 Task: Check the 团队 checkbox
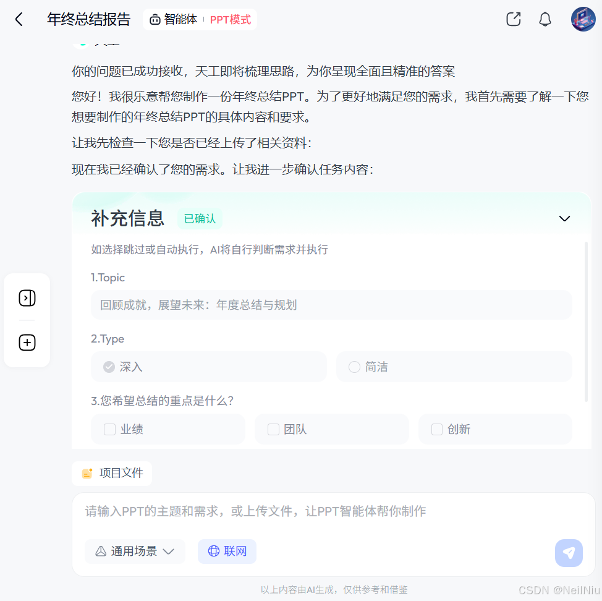(273, 428)
